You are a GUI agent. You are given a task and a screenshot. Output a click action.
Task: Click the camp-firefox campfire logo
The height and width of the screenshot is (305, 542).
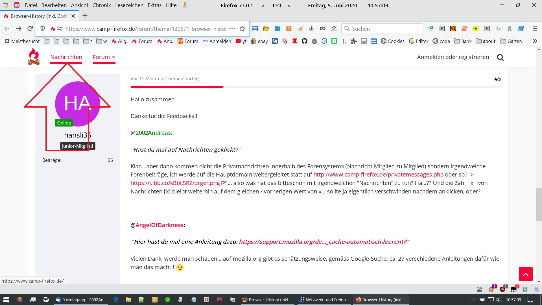[x=34, y=57]
